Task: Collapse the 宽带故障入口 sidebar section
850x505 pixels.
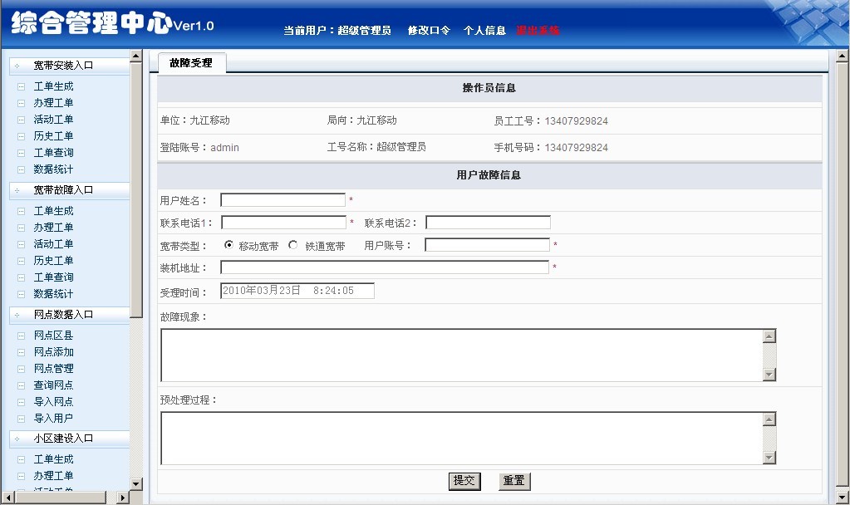Action: (x=63, y=190)
